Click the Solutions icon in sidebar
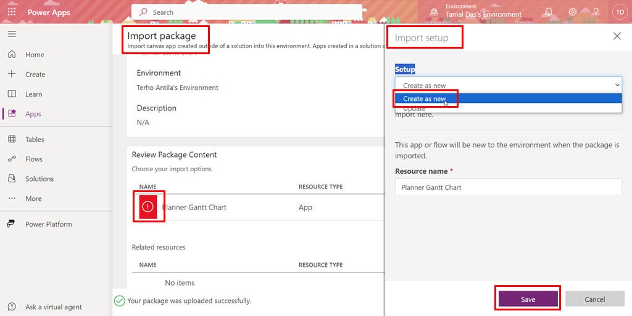This screenshot has width=632, height=316. pos(12,179)
